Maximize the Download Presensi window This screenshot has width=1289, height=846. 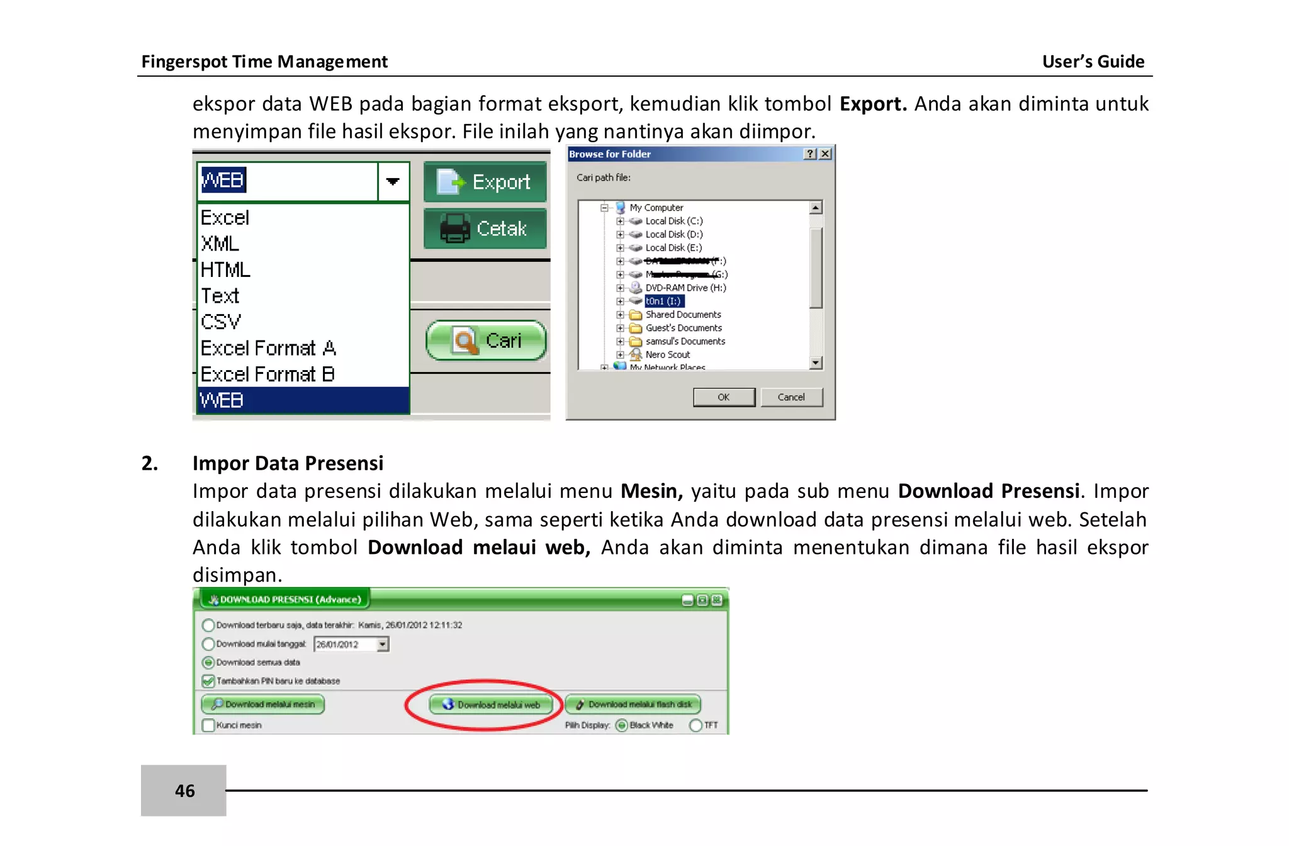(702, 600)
